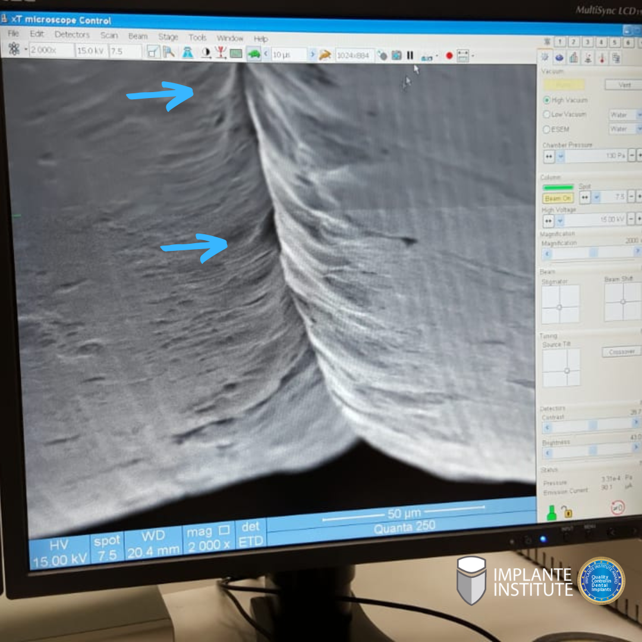This screenshot has width=642, height=642.
Task: Open the temperature thermometer panel tab icon
Action: (x=602, y=58)
